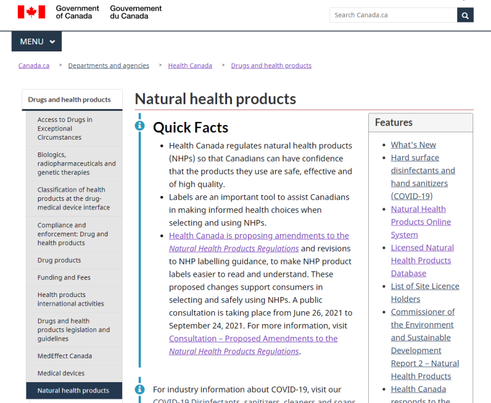The width and height of the screenshot is (491, 403).
Task: Open Consultation – Proposed Amendments link
Action: [253, 345]
